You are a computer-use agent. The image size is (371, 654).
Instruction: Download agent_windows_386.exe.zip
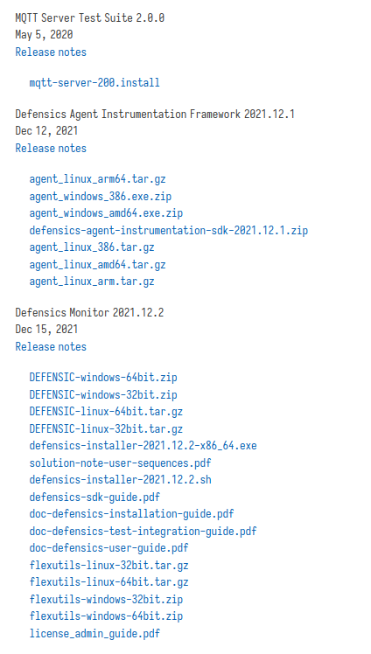(100, 197)
